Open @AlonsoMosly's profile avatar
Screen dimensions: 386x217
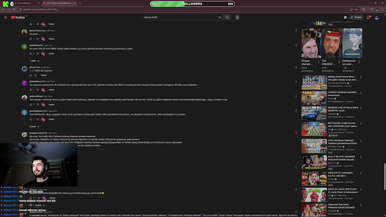pos(24,97)
